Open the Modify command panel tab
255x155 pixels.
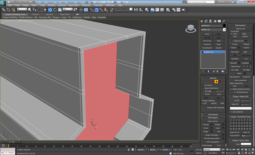[x=206, y=21]
